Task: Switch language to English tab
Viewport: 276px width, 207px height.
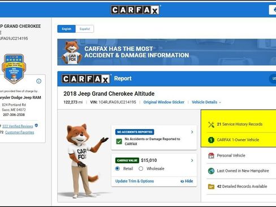Action: coord(67,29)
